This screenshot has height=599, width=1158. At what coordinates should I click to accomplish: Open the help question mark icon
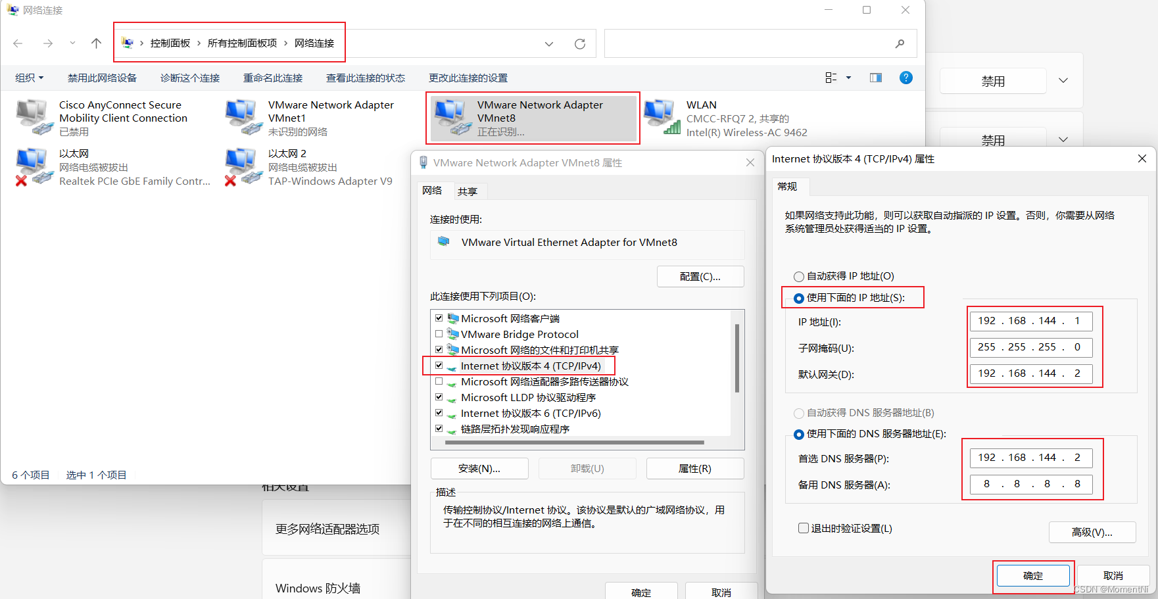click(905, 78)
